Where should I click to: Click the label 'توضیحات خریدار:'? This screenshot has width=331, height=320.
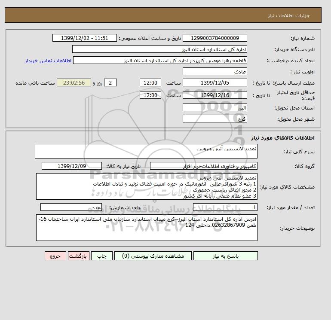click(x=297, y=228)
